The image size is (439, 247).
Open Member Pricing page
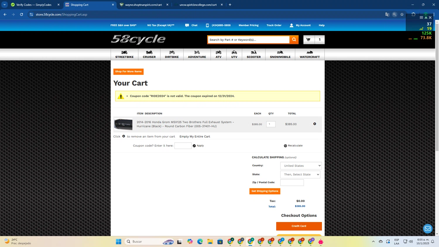coord(248,25)
